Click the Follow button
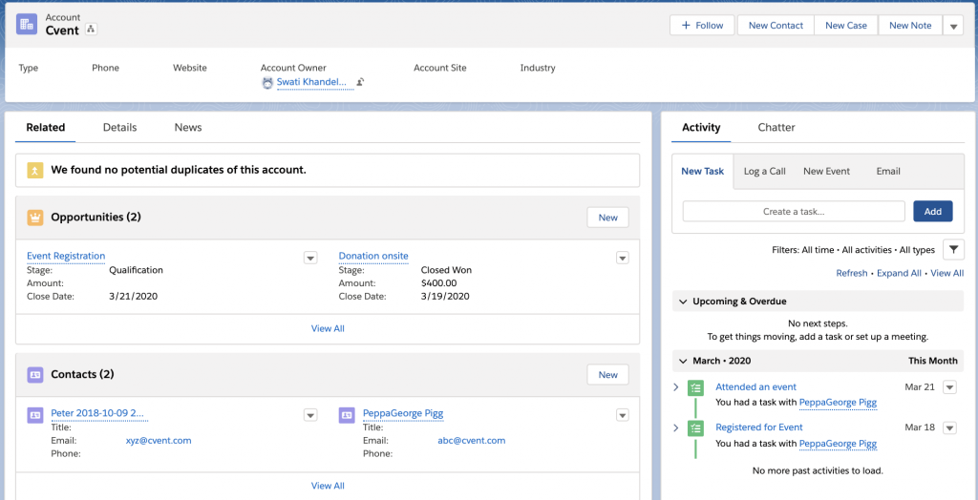Viewport: 978px width, 500px height. [x=702, y=26]
